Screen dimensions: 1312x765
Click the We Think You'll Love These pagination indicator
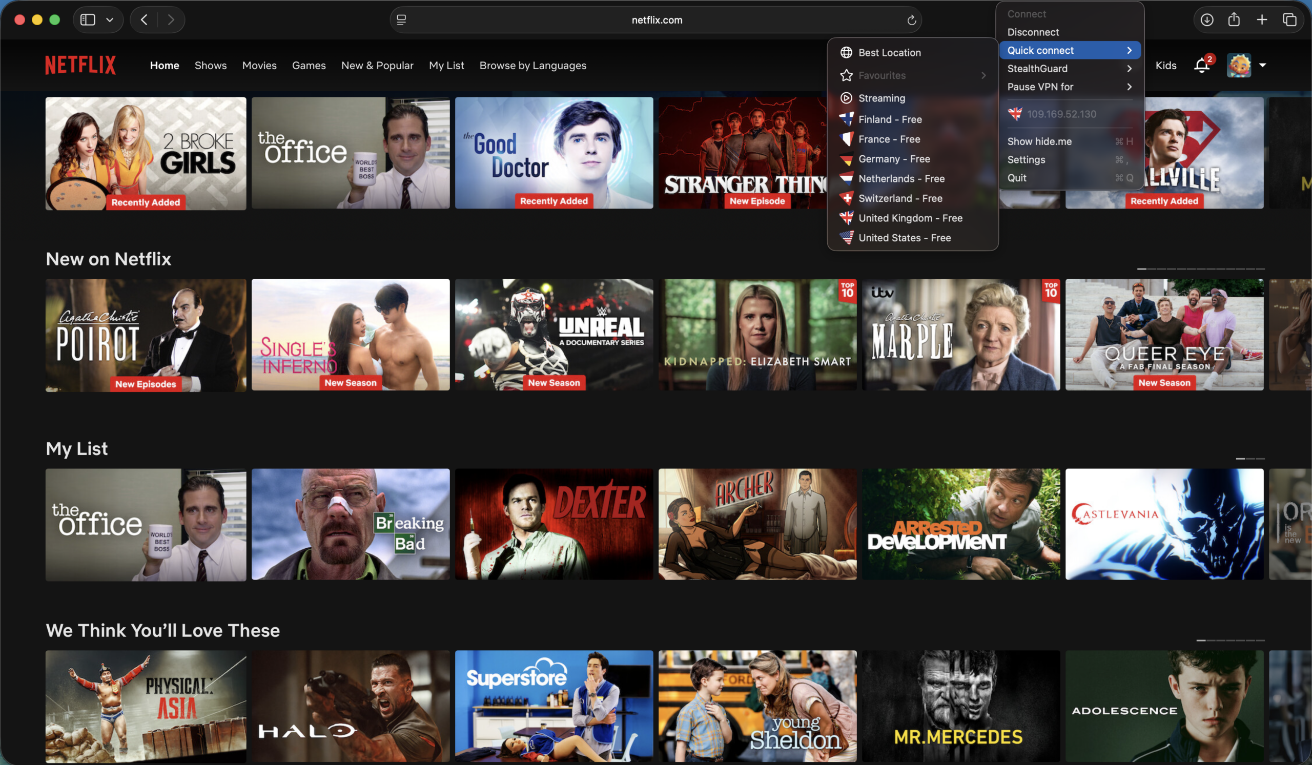1231,640
